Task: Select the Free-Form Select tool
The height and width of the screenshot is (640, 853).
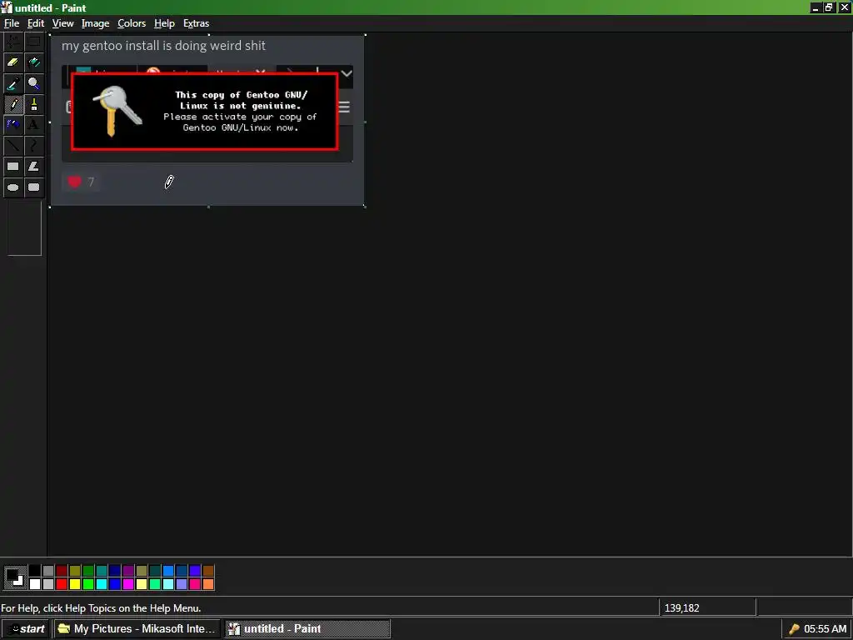Action: 13,42
